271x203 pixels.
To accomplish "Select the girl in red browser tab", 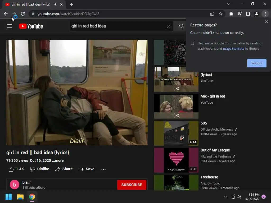I will (31, 4).
